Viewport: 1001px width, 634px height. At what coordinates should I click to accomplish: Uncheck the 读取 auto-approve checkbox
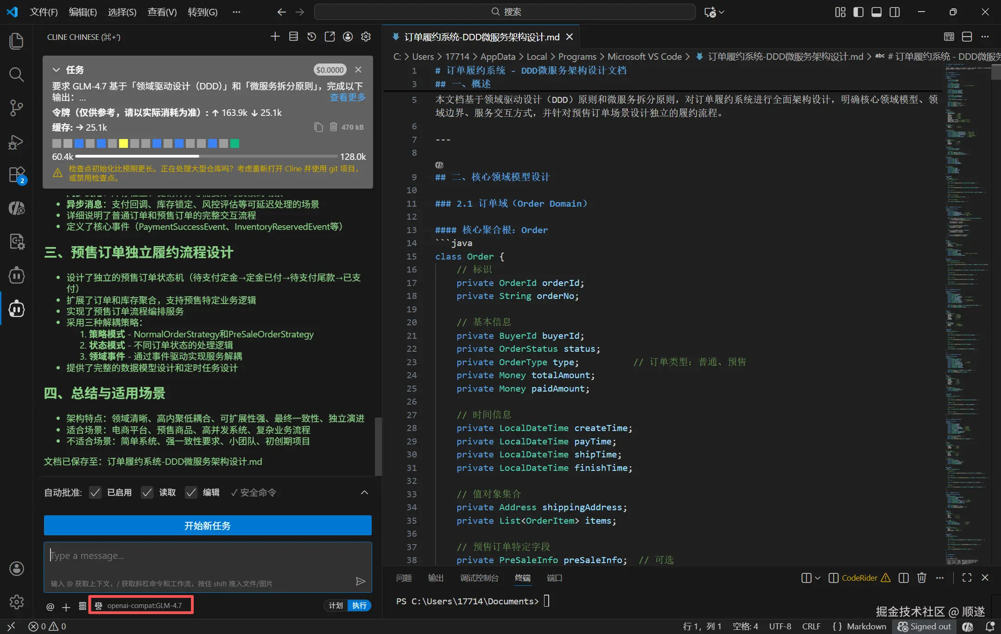click(147, 492)
